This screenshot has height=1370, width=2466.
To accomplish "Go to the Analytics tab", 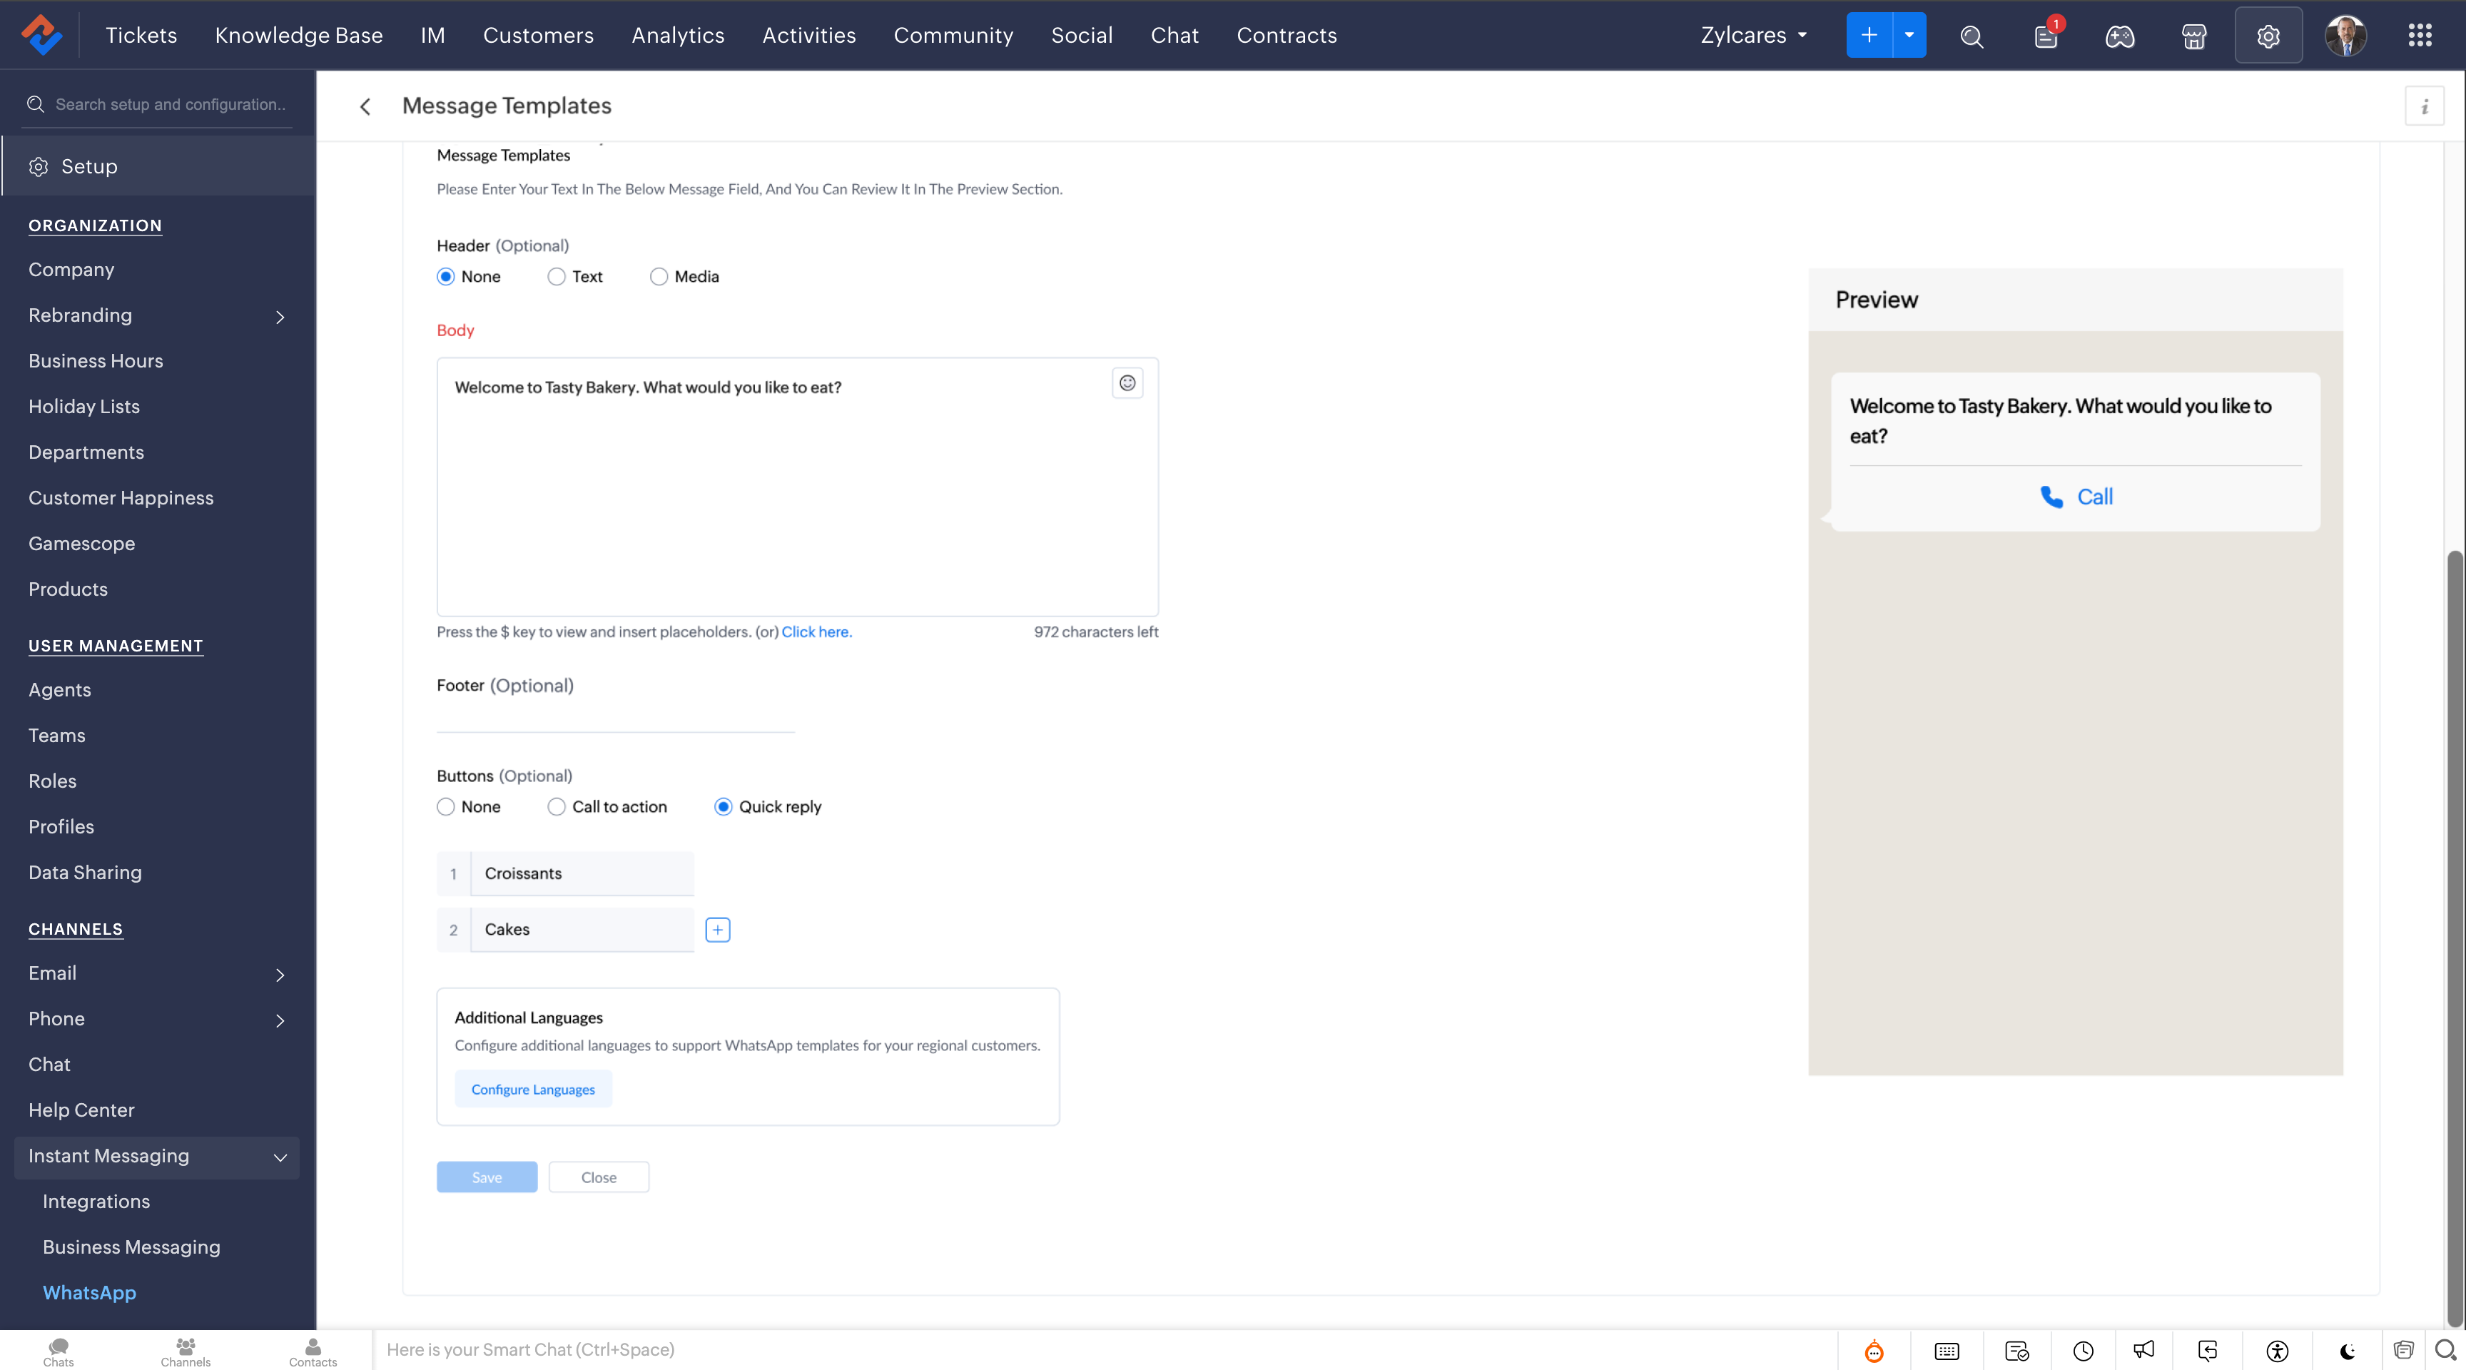I will click(x=678, y=36).
